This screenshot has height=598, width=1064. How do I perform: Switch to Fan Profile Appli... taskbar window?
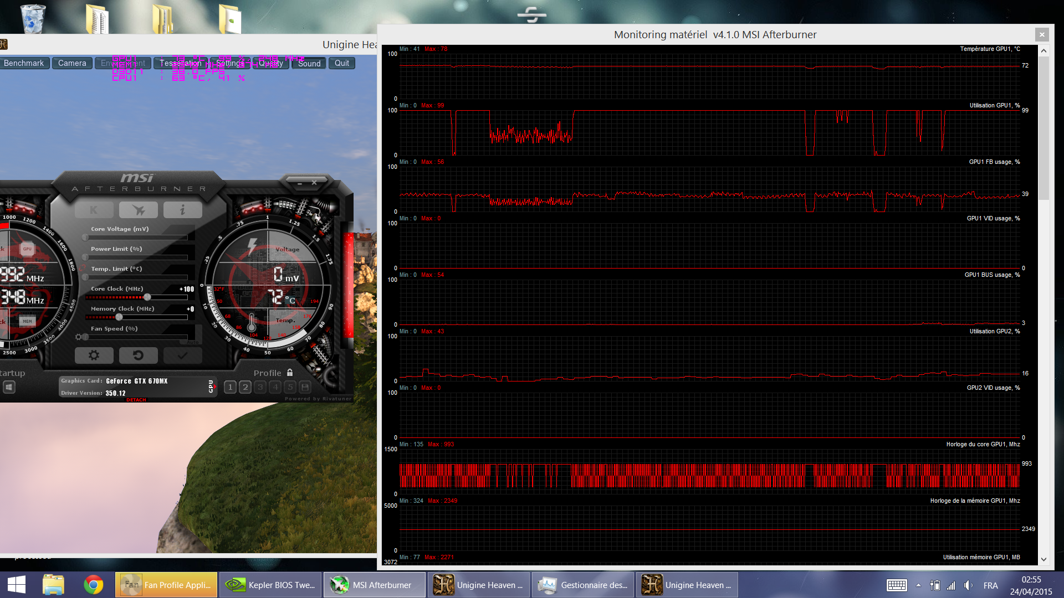point(166,585)
